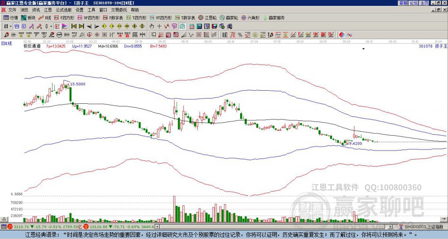Click the 10126.88 index value in status bar
This screenshot has height=239, width=448.
[98, 227]
